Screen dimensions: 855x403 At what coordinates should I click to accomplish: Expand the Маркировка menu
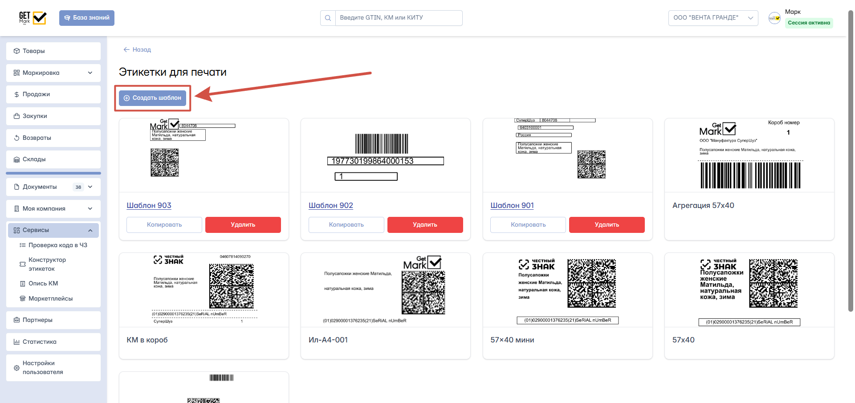coord(53,73)
